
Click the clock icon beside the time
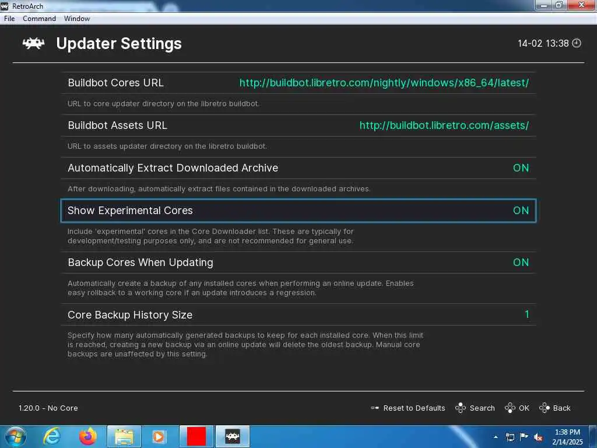pyautogui.click(x=577, y=43)
